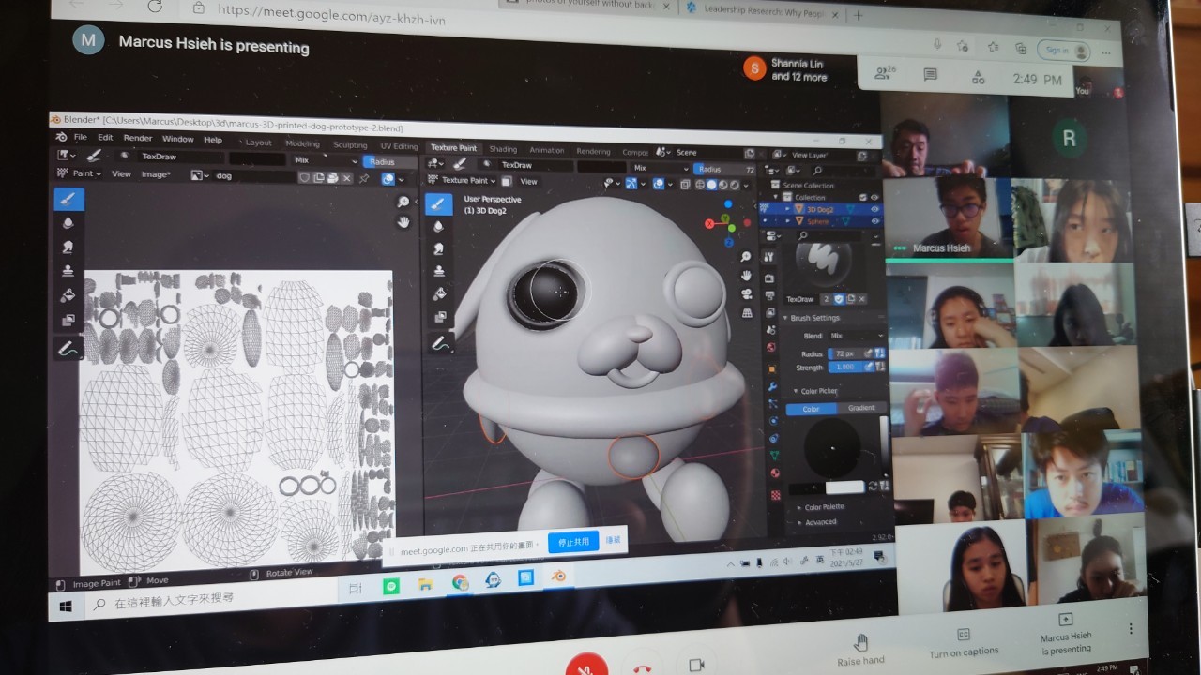Switch to Gradient color mode
The height and width of the screenshot is (675, 1201).
(860, 408)
